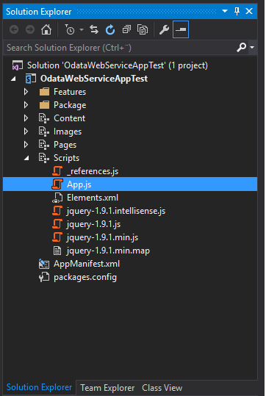
Task: Click the Forward navigation arrow in toolbar
Action: pos(30,30)
